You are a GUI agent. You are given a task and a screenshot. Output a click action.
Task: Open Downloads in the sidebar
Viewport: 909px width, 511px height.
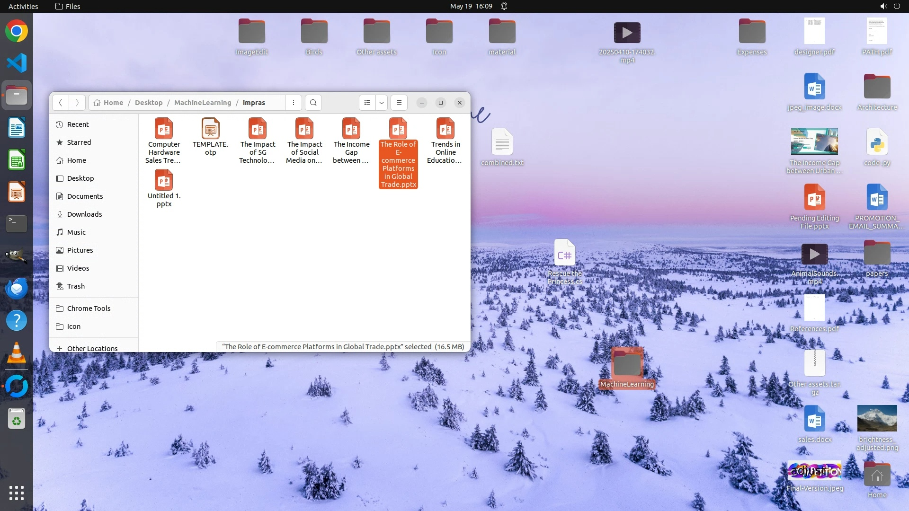[84, 214]
